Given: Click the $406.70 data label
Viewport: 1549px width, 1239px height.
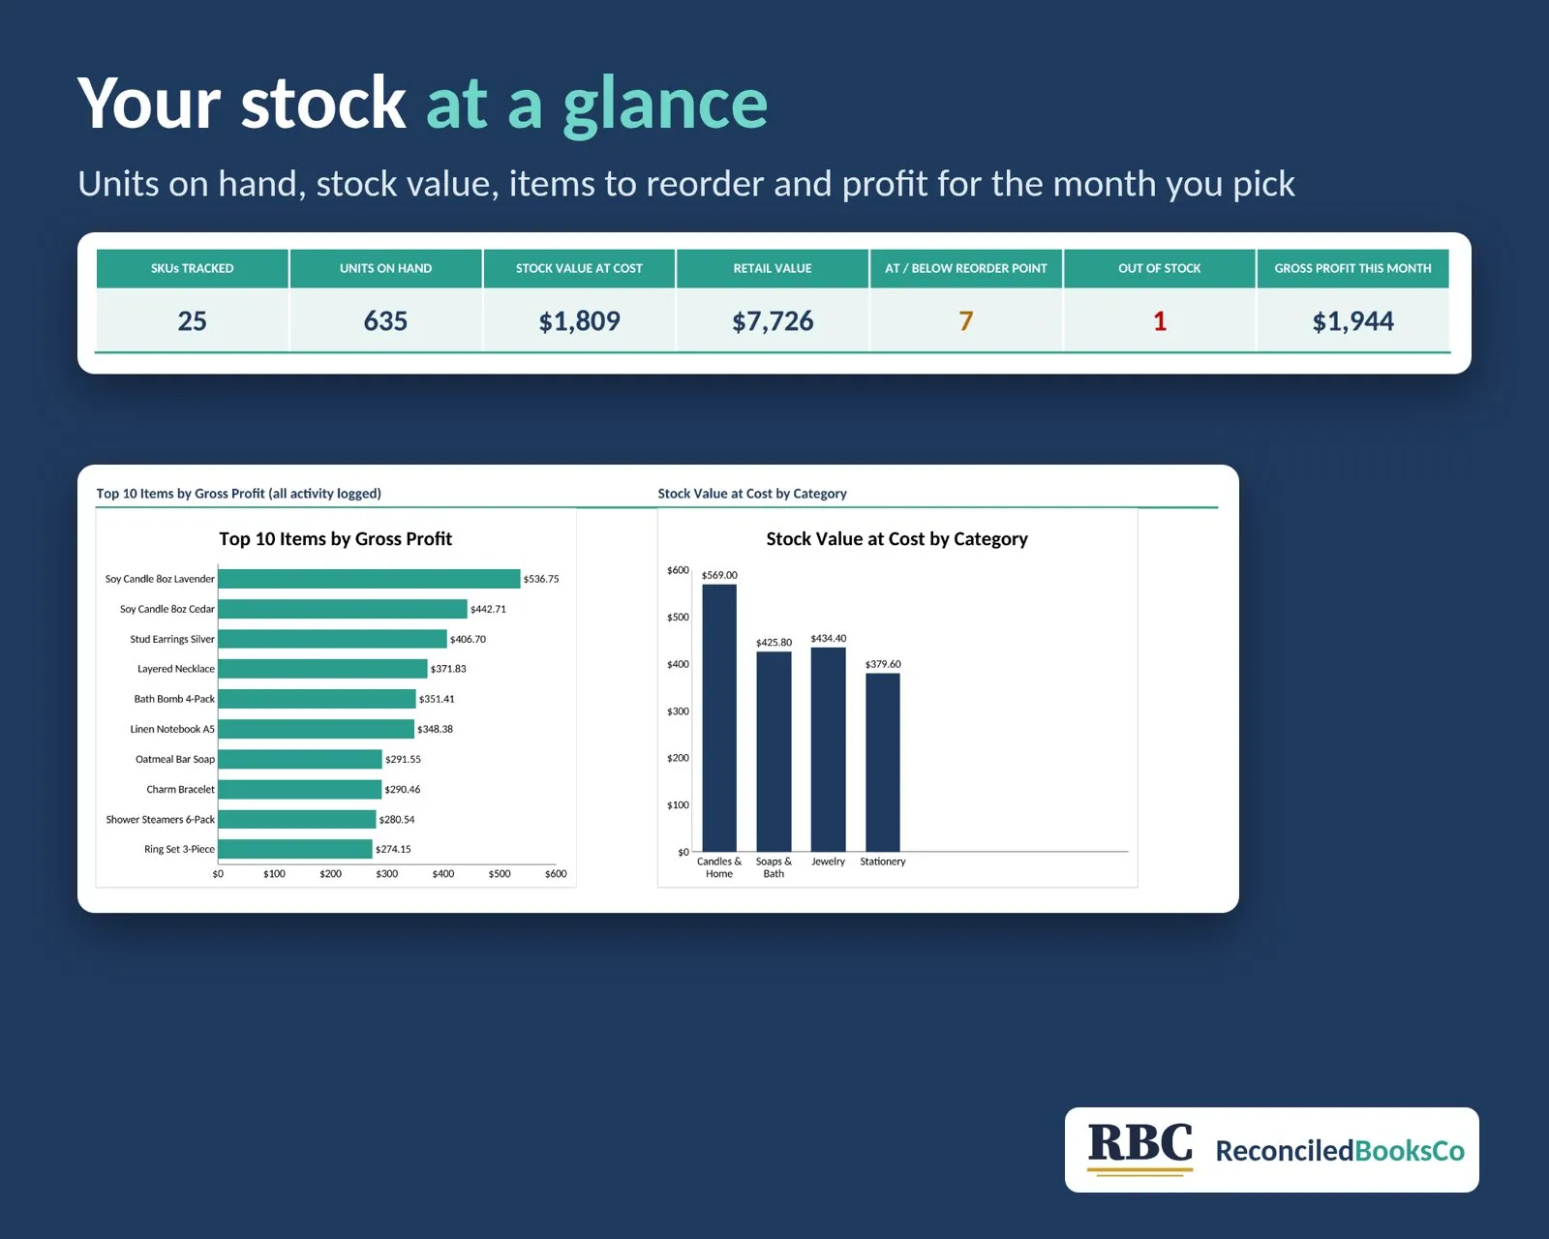Looking at the screenshot, I should pyautogui.click(x=468, y=639).
